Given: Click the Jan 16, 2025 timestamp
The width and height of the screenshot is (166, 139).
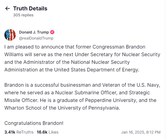Looking at the screenshot, I should (141, 132).
